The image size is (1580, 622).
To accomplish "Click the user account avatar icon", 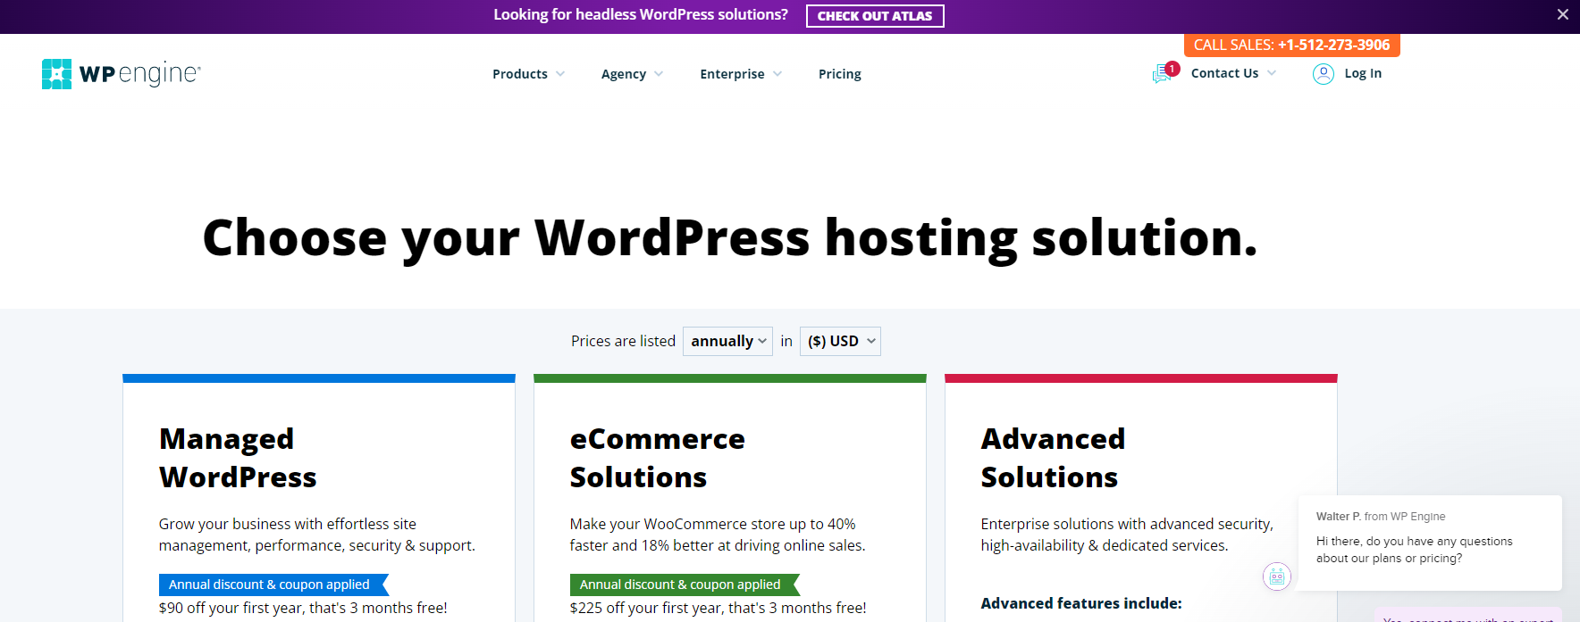I will tap(1323, 73).
